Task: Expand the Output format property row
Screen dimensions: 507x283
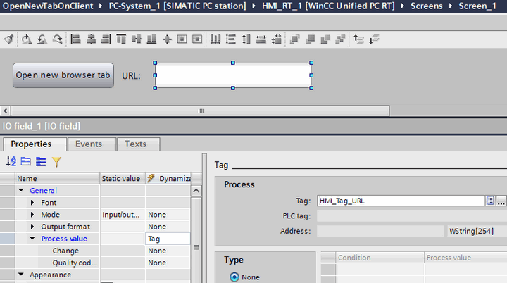Action: (x=32, y=227)
